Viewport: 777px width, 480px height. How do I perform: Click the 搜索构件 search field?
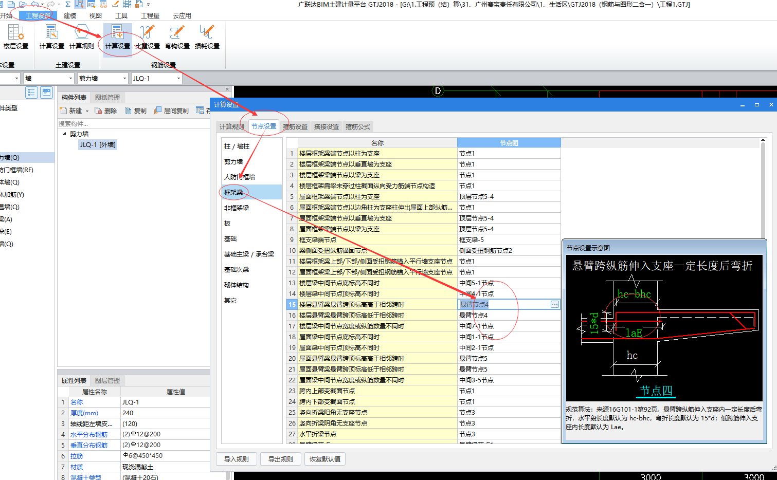tap(134, 123)
